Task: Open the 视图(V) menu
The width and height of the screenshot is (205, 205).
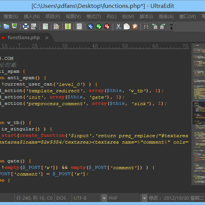Action: click(x=73, y=17)
